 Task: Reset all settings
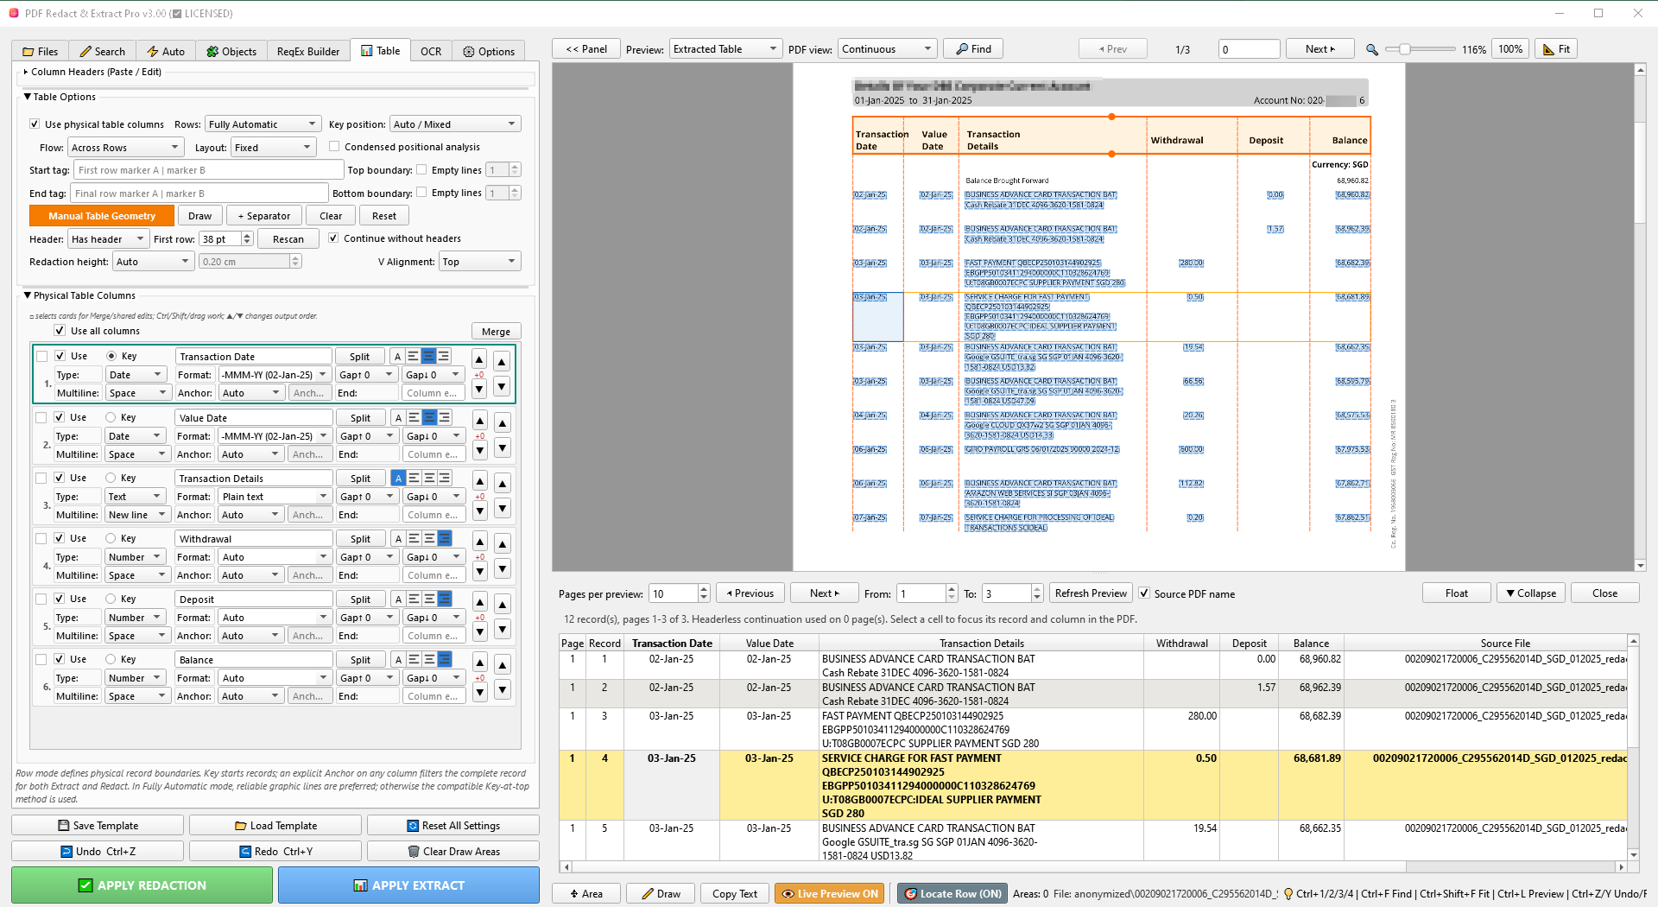tap(453, 826)
